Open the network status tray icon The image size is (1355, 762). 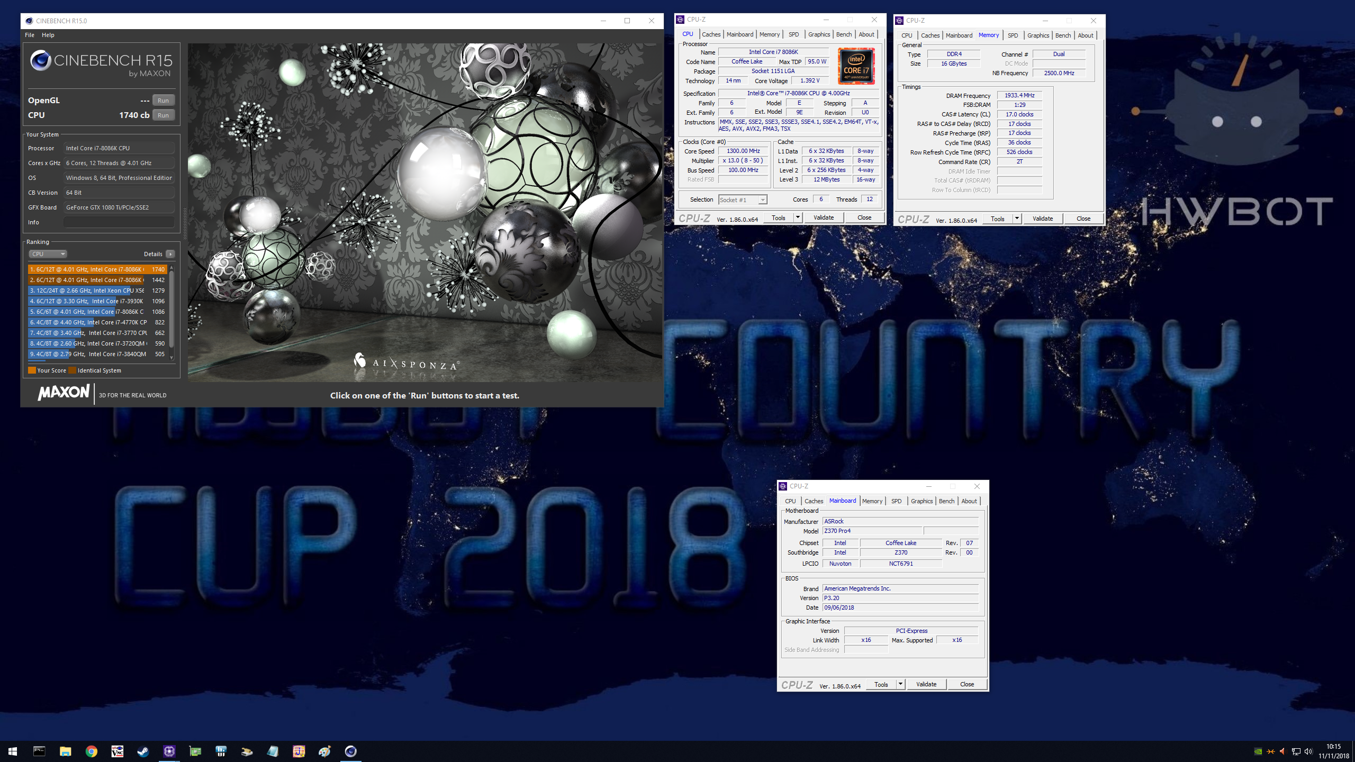click(x=1296, y=751)
